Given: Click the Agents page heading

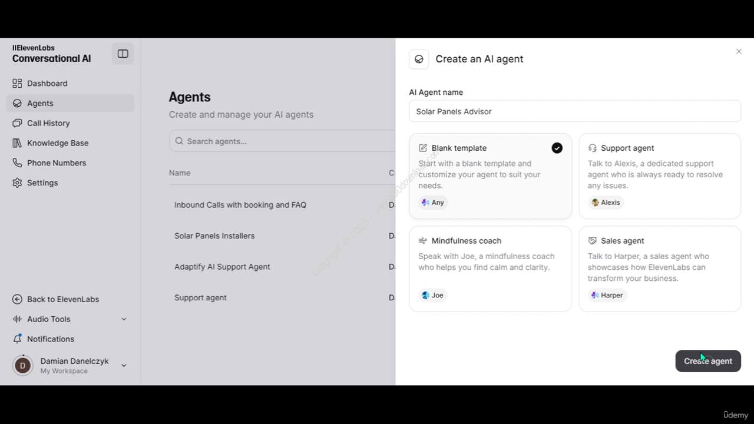Looking at the screenshot, I should pos(190,97).
